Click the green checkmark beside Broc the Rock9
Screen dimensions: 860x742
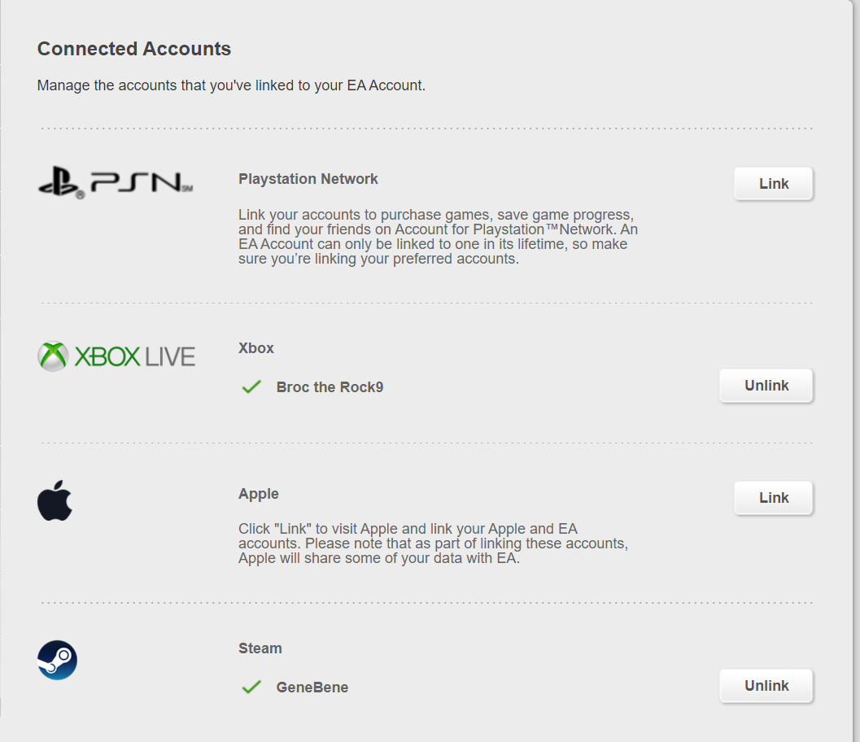251,387
